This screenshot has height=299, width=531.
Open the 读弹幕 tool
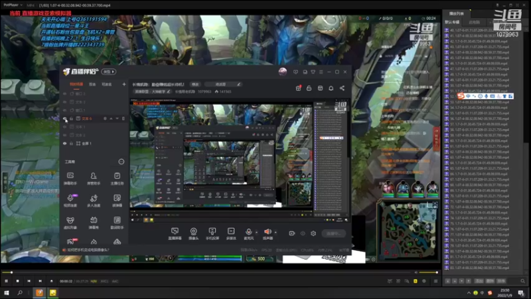coord(117,201)
